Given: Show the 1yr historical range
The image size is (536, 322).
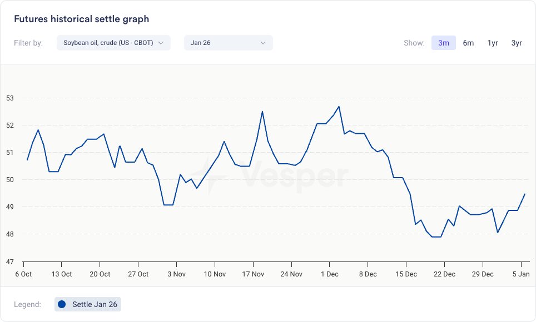Looking at the screenshot, I should coord(493,43).
